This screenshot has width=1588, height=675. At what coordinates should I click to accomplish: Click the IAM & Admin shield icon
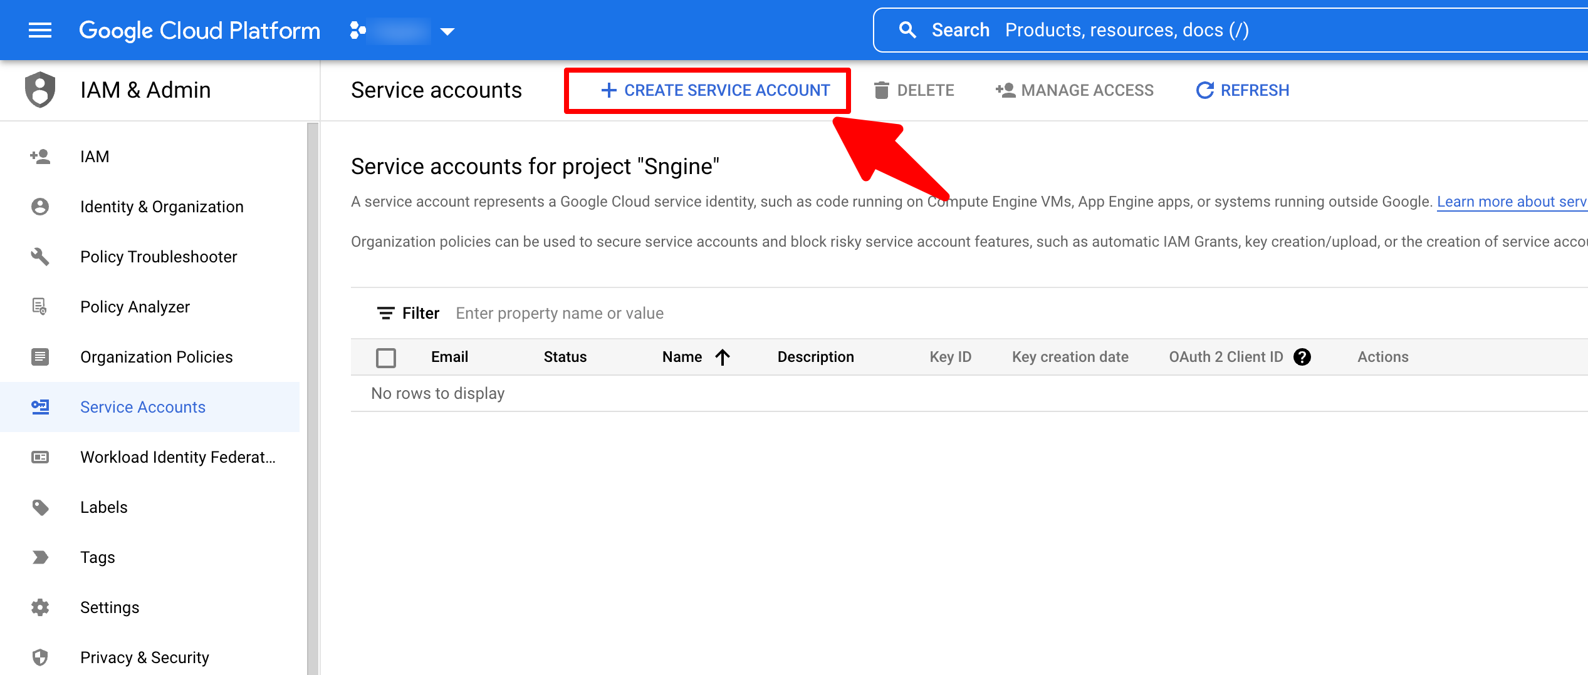40,90
